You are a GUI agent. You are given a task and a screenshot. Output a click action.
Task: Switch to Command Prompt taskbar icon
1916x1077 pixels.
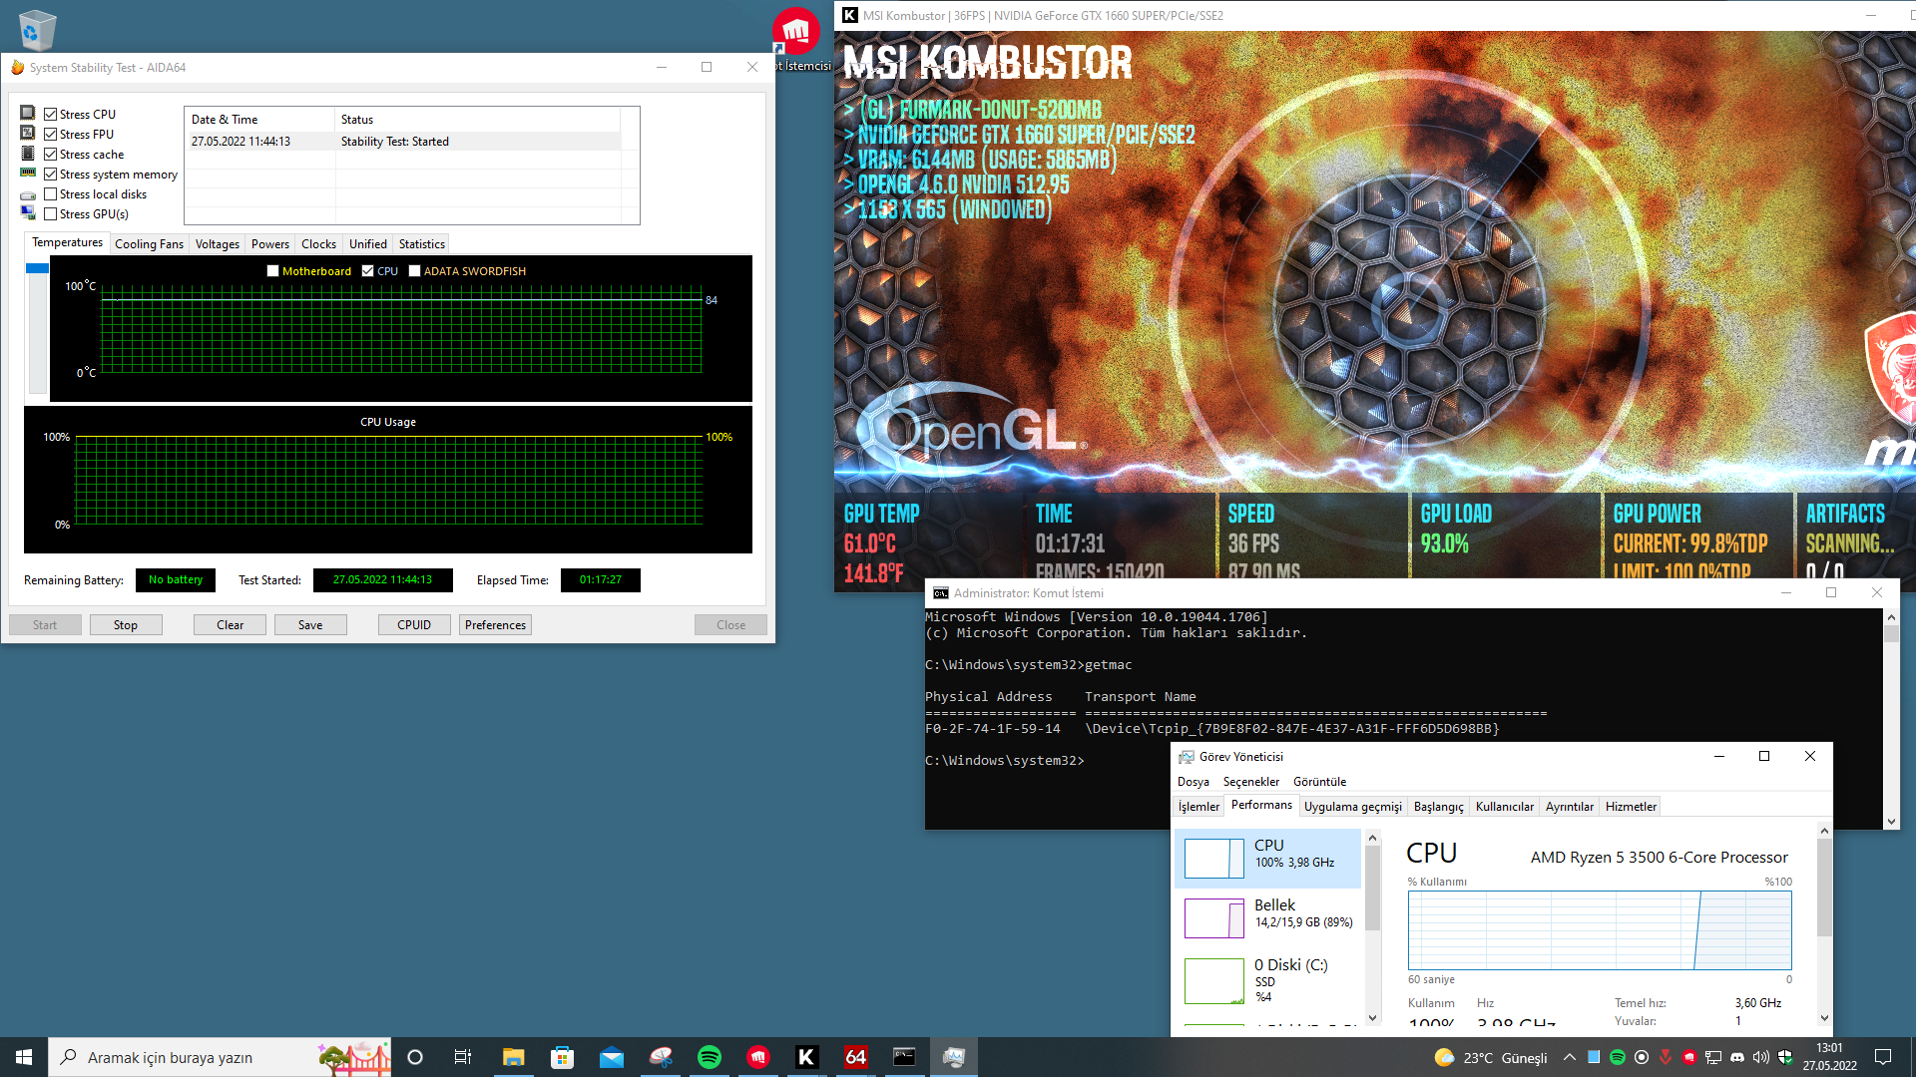pyautogui.click(x=904, y=1057)
